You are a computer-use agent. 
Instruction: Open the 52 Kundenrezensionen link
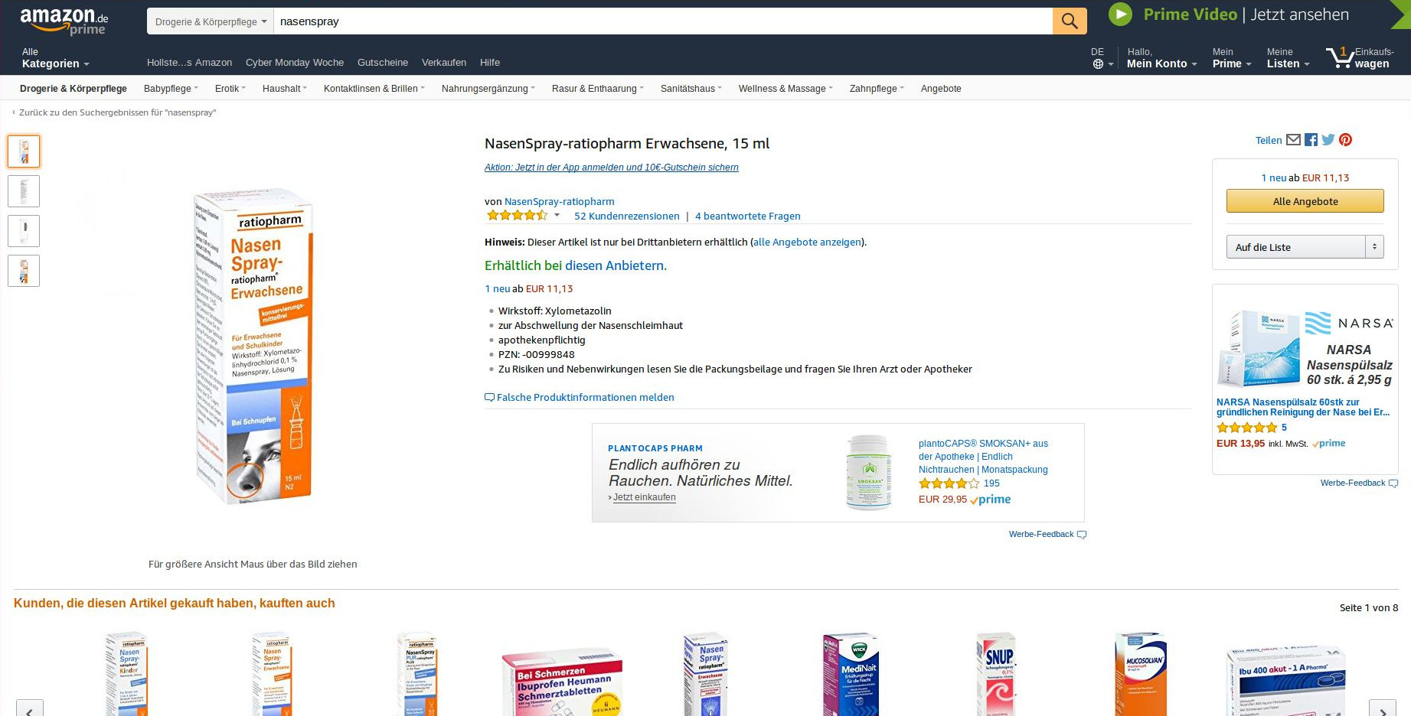pyautogui.click(x=626, y=216)
